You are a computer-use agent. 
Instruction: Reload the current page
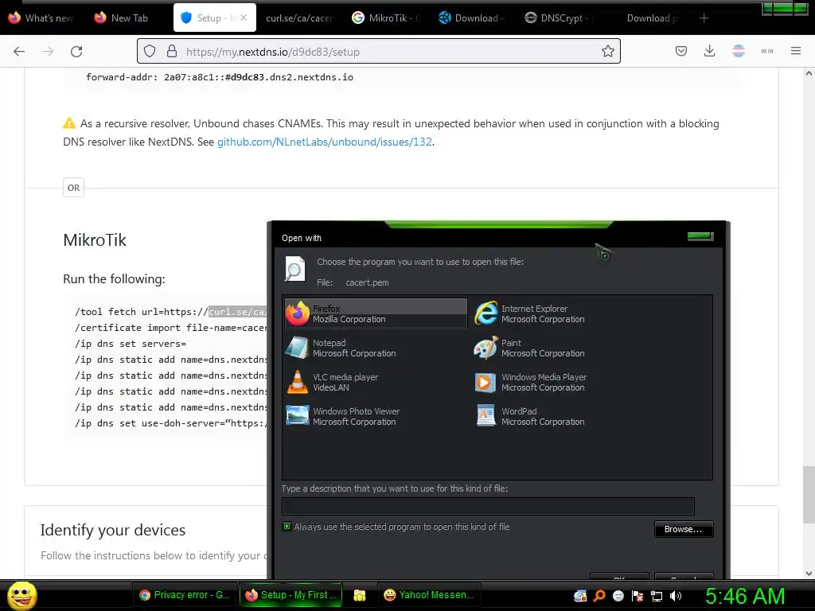tap(76, 52)
